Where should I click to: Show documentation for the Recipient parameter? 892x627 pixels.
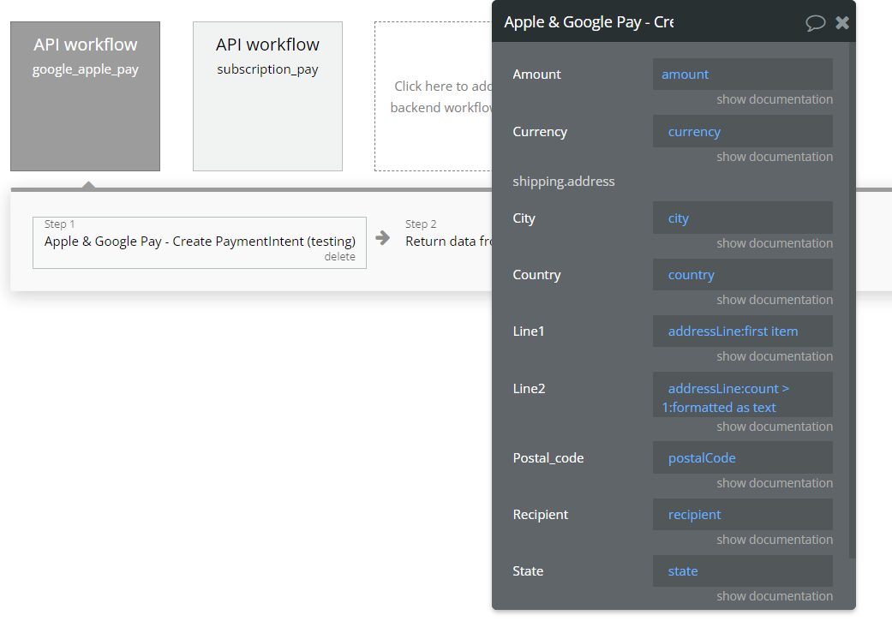coord(775,540)
